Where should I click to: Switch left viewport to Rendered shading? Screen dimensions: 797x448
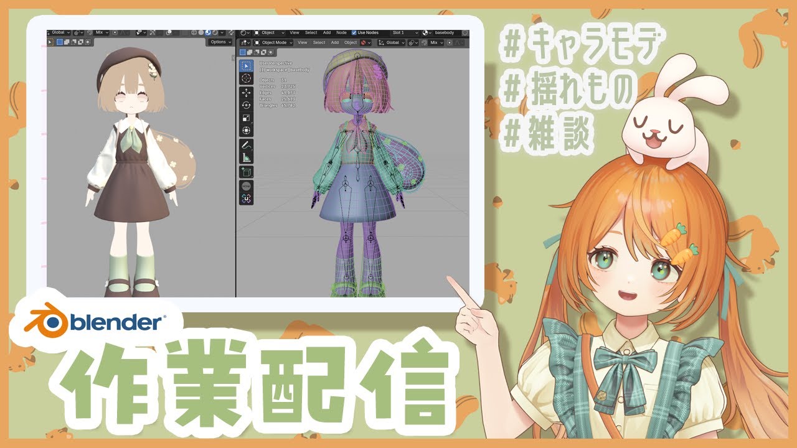(x=215, y=32)
